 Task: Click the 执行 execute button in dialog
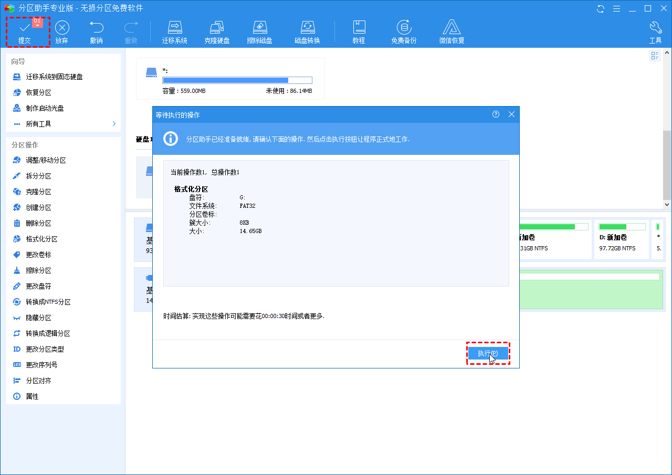point(488,353)
